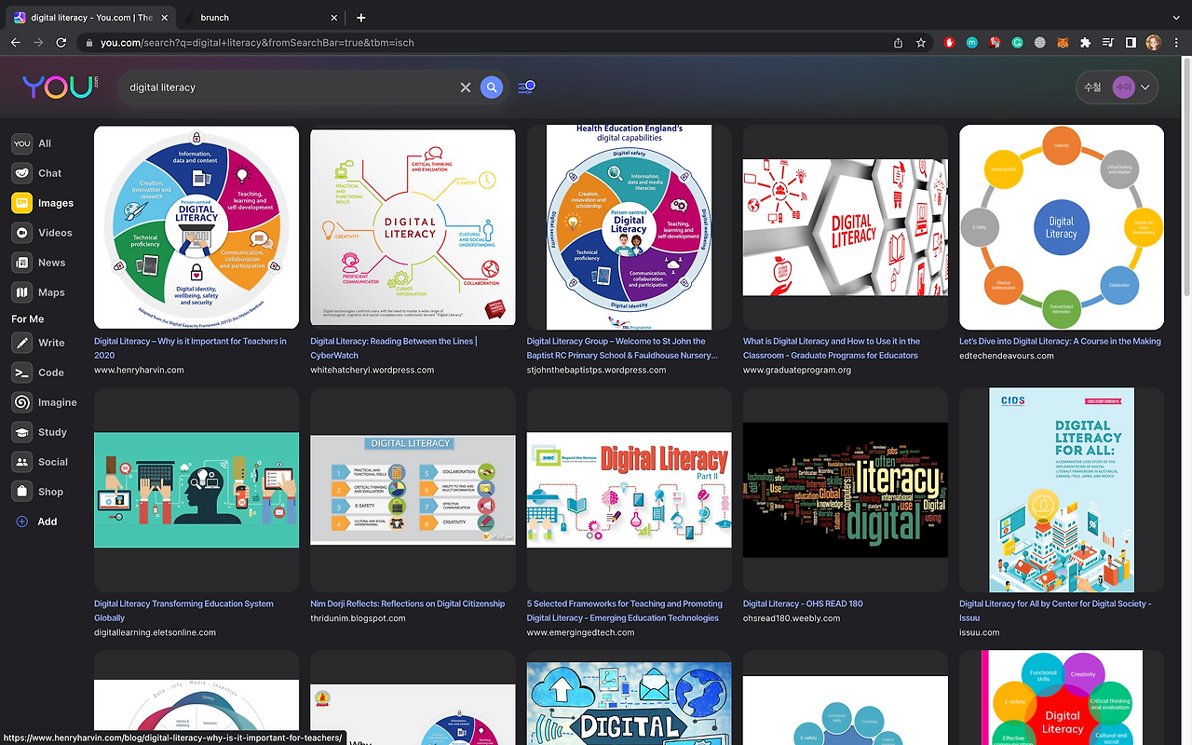Open the Digital Literacy For All cover image

pyautogui.click(x=1062, y=490)
